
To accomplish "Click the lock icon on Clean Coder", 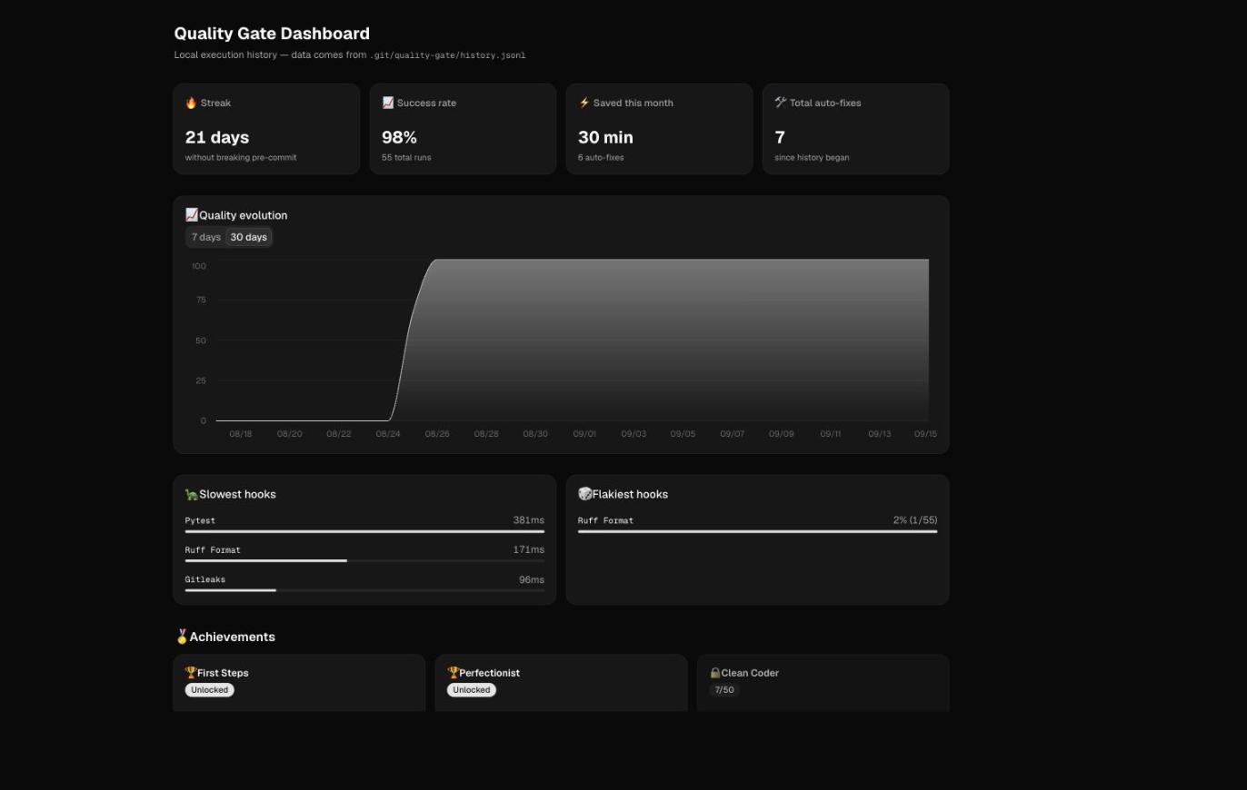I will [x=714, y=673].
